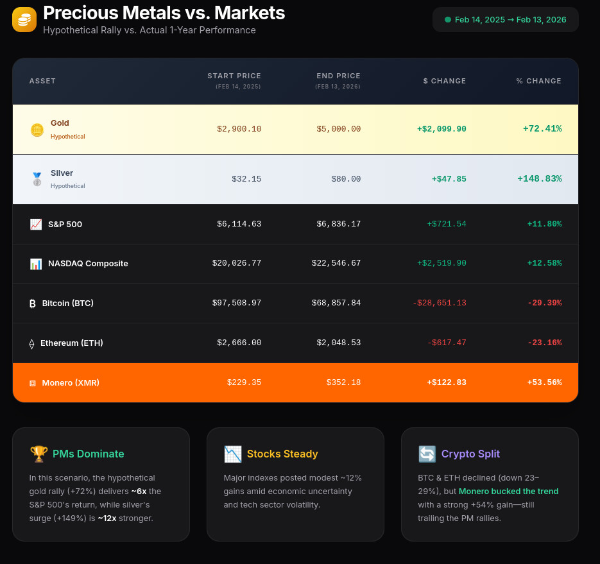
Task: Click the Gold coin icon in table
Action: pos(37,130)
